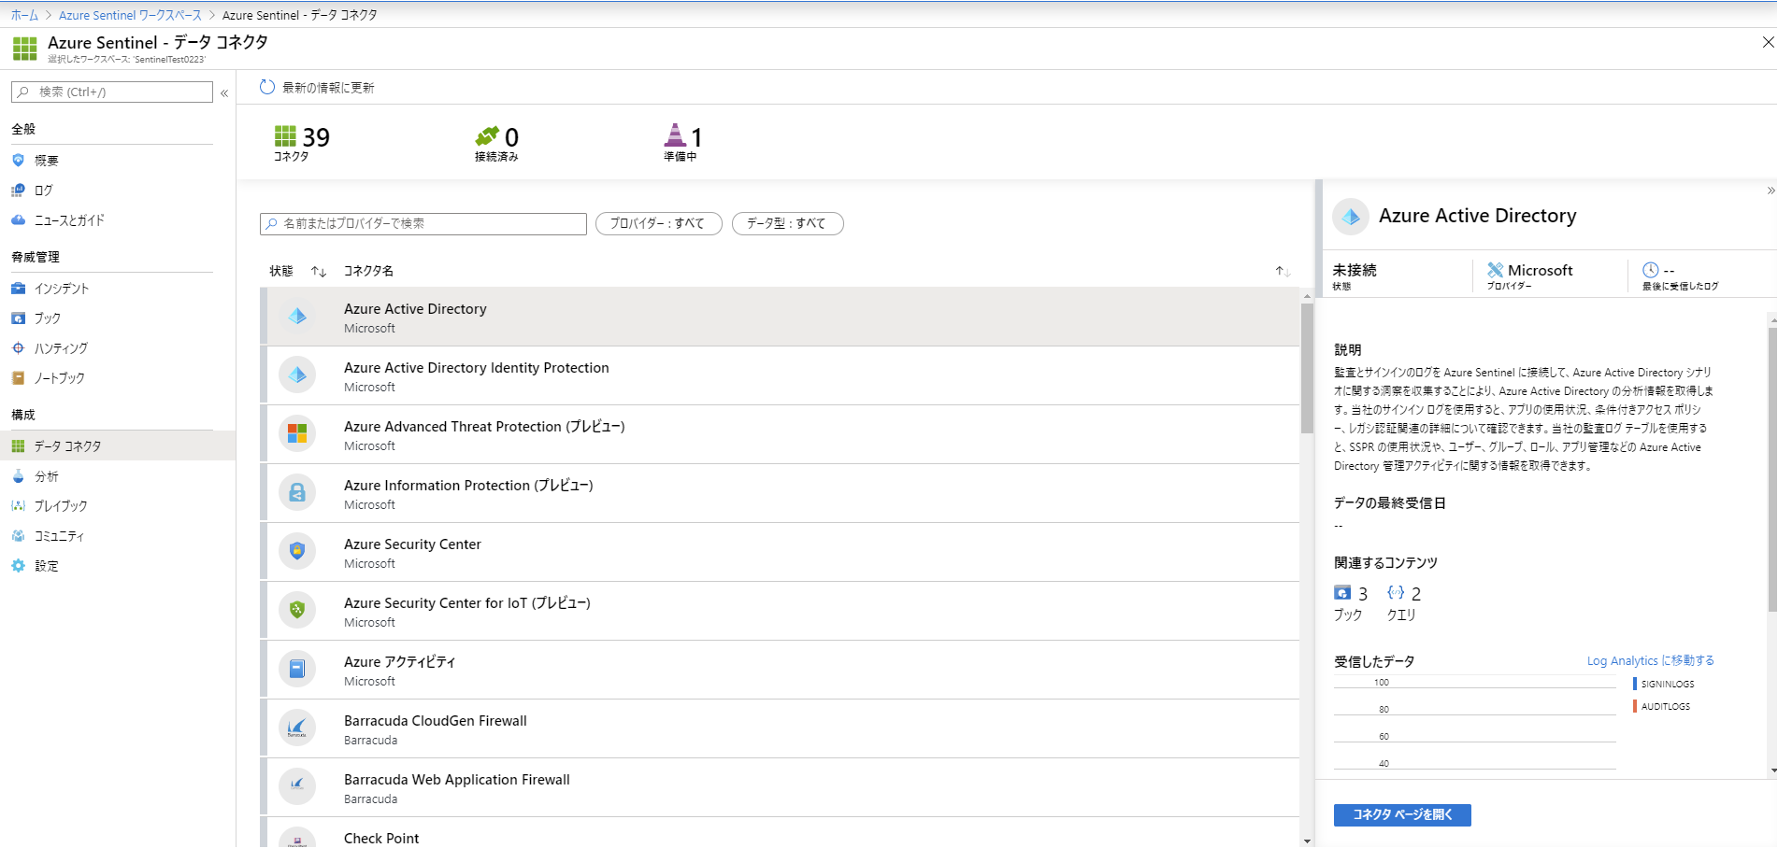Collapse the left sidebar with chevron

coord(224,92)
